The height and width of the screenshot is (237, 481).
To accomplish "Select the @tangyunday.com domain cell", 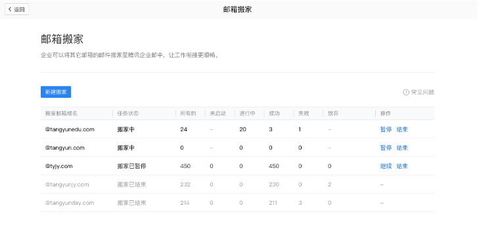I will [x=70, y=203].
